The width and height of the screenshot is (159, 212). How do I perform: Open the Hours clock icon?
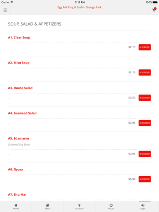point(111,205)
